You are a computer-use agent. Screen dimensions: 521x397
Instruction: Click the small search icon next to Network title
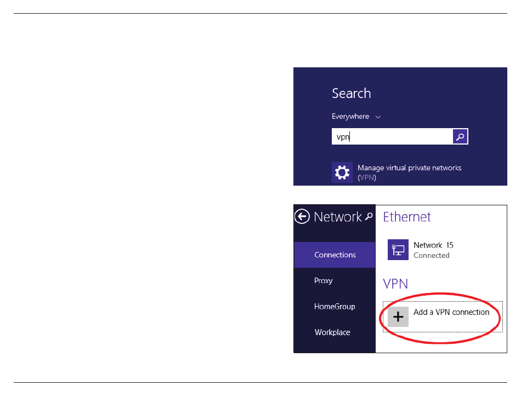(x=370, y=216)
